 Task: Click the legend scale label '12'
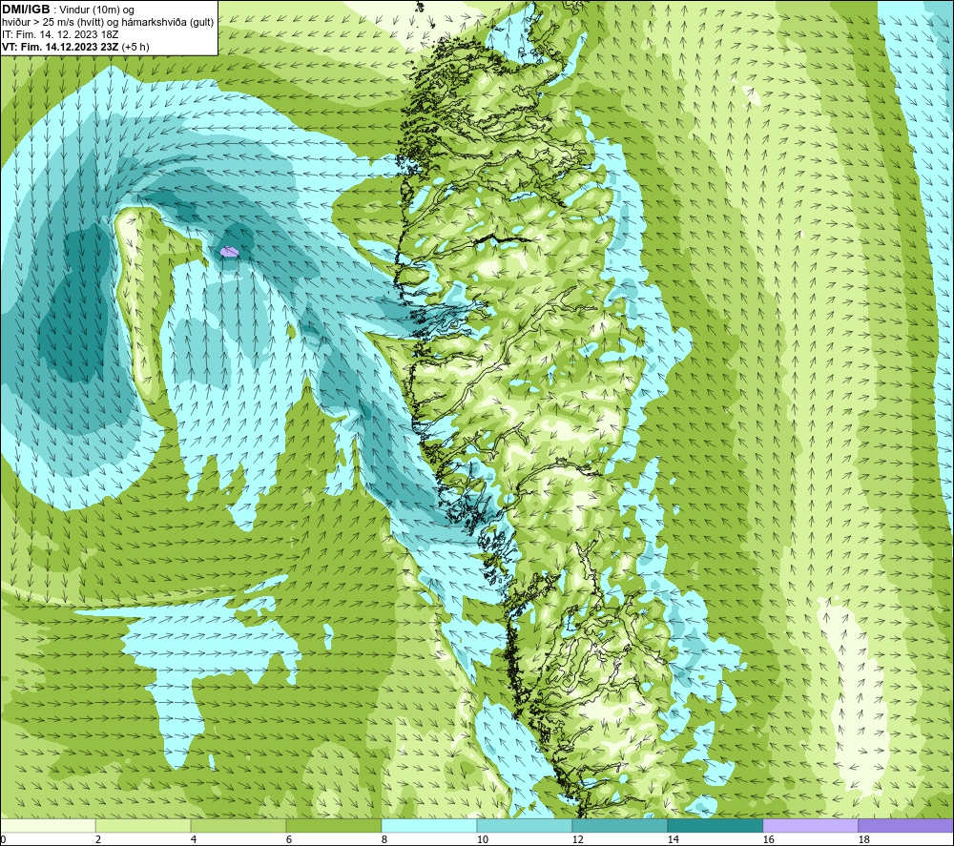[577, 839]
